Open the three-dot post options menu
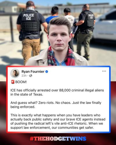This screenshot has width=116, height=145. coord(104,71)
